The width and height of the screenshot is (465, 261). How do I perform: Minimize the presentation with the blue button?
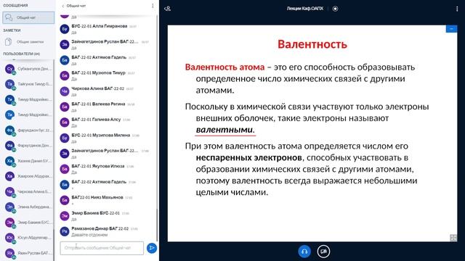(x=451, y=29)
